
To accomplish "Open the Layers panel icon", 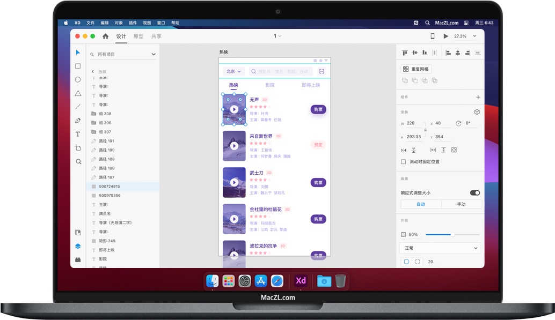I will pos(78,246).
